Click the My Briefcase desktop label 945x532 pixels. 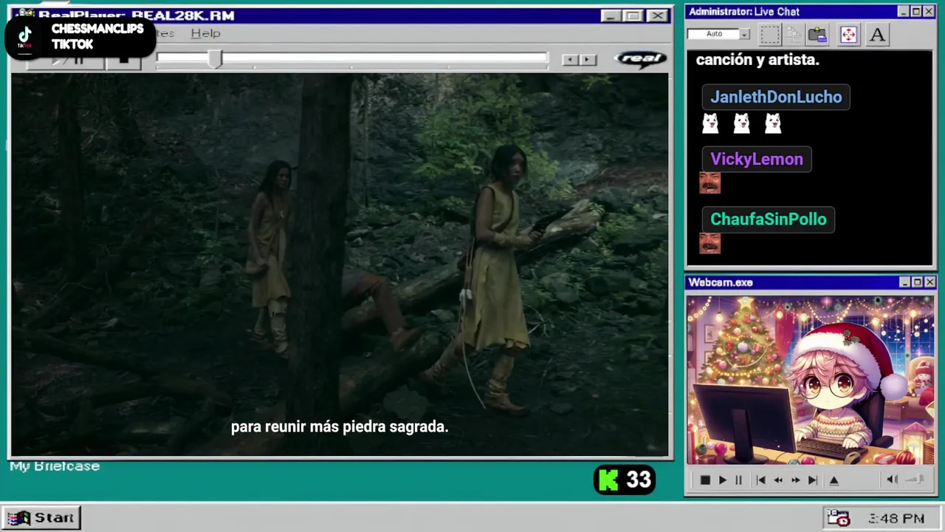coord(55,466)
